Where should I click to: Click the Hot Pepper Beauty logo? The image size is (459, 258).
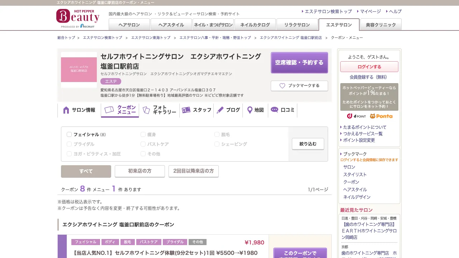point(78,18)
